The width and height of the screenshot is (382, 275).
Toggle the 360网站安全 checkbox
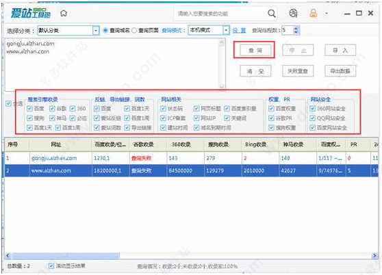pyautogui.click(x=313, y=108)
